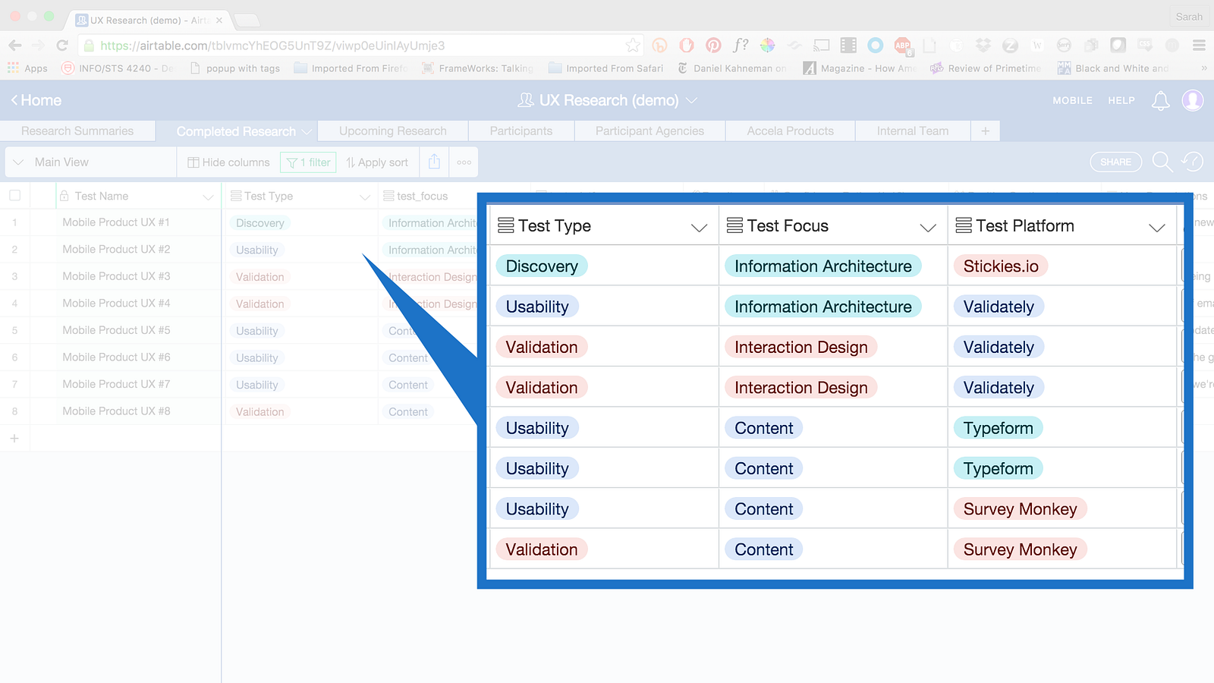Screen dimensions: 1214x683
Task: Open the color wheel picker extension
Action: coord(768,46)
